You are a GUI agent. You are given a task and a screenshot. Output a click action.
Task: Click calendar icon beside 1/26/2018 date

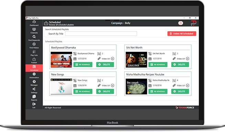tap(75, 85)
